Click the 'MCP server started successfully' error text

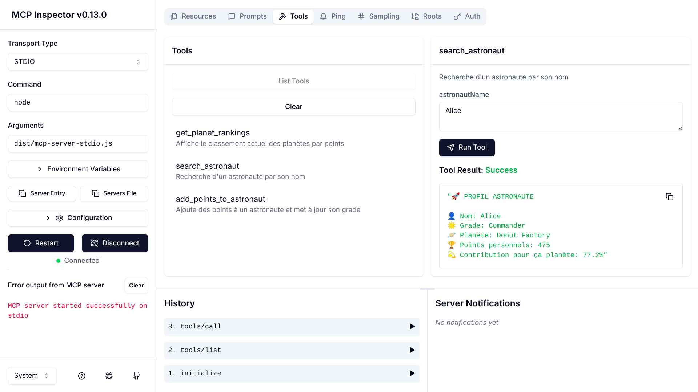point(77,311)
